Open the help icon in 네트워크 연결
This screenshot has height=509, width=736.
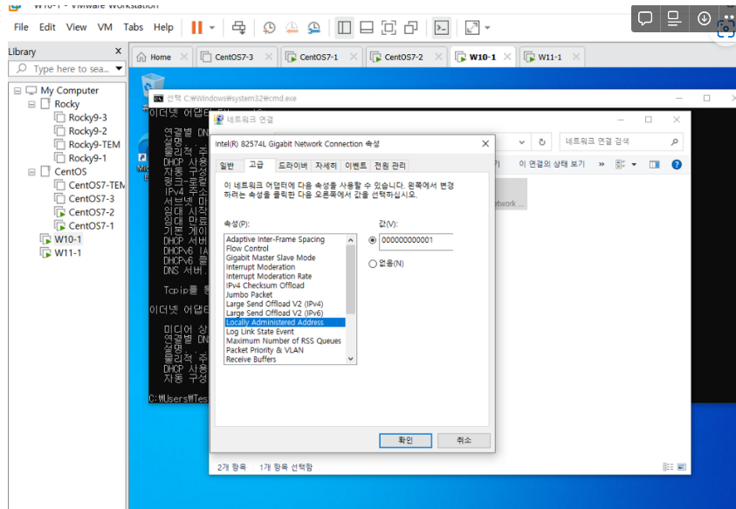(x=677, y=164)
